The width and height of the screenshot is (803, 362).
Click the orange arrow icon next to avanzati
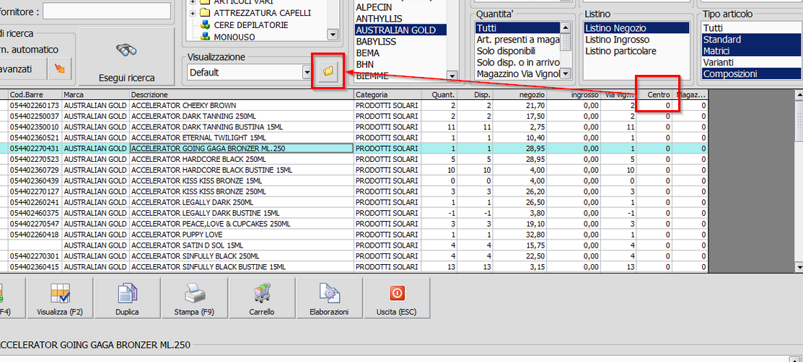tap(59, 68)
